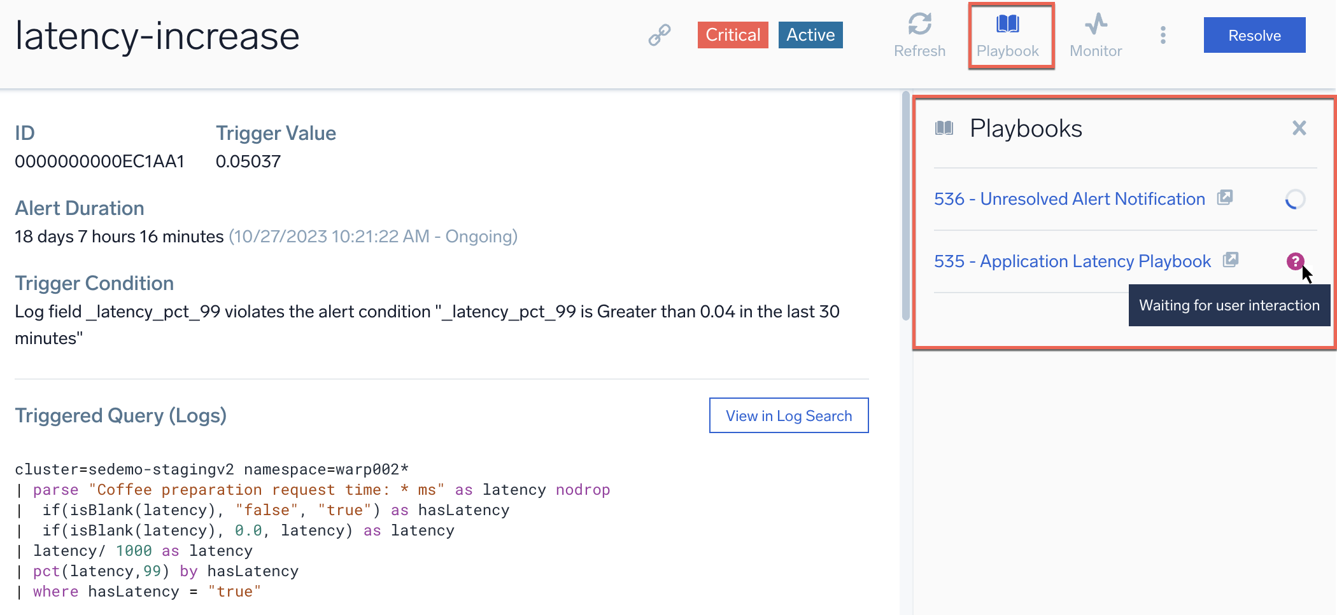The height and width of the screenshot is (615, 1337).
Task: Open the Monitor for this alert
Action: [1095, 36]
